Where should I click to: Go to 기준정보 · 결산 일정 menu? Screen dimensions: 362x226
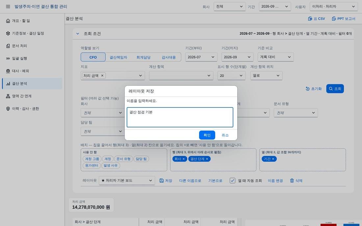32,34
